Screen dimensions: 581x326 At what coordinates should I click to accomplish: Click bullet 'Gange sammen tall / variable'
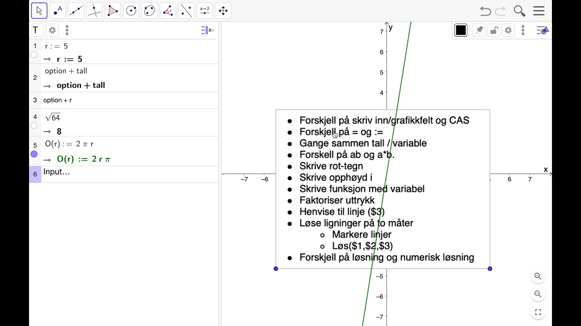pos(363,143)
